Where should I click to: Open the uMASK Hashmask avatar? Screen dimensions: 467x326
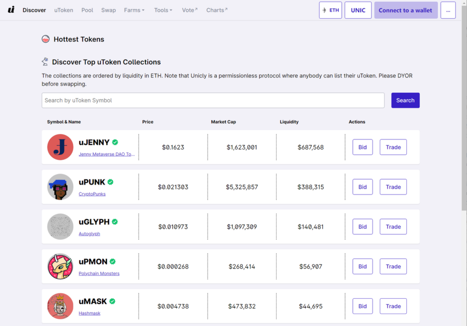click(60, 306)
